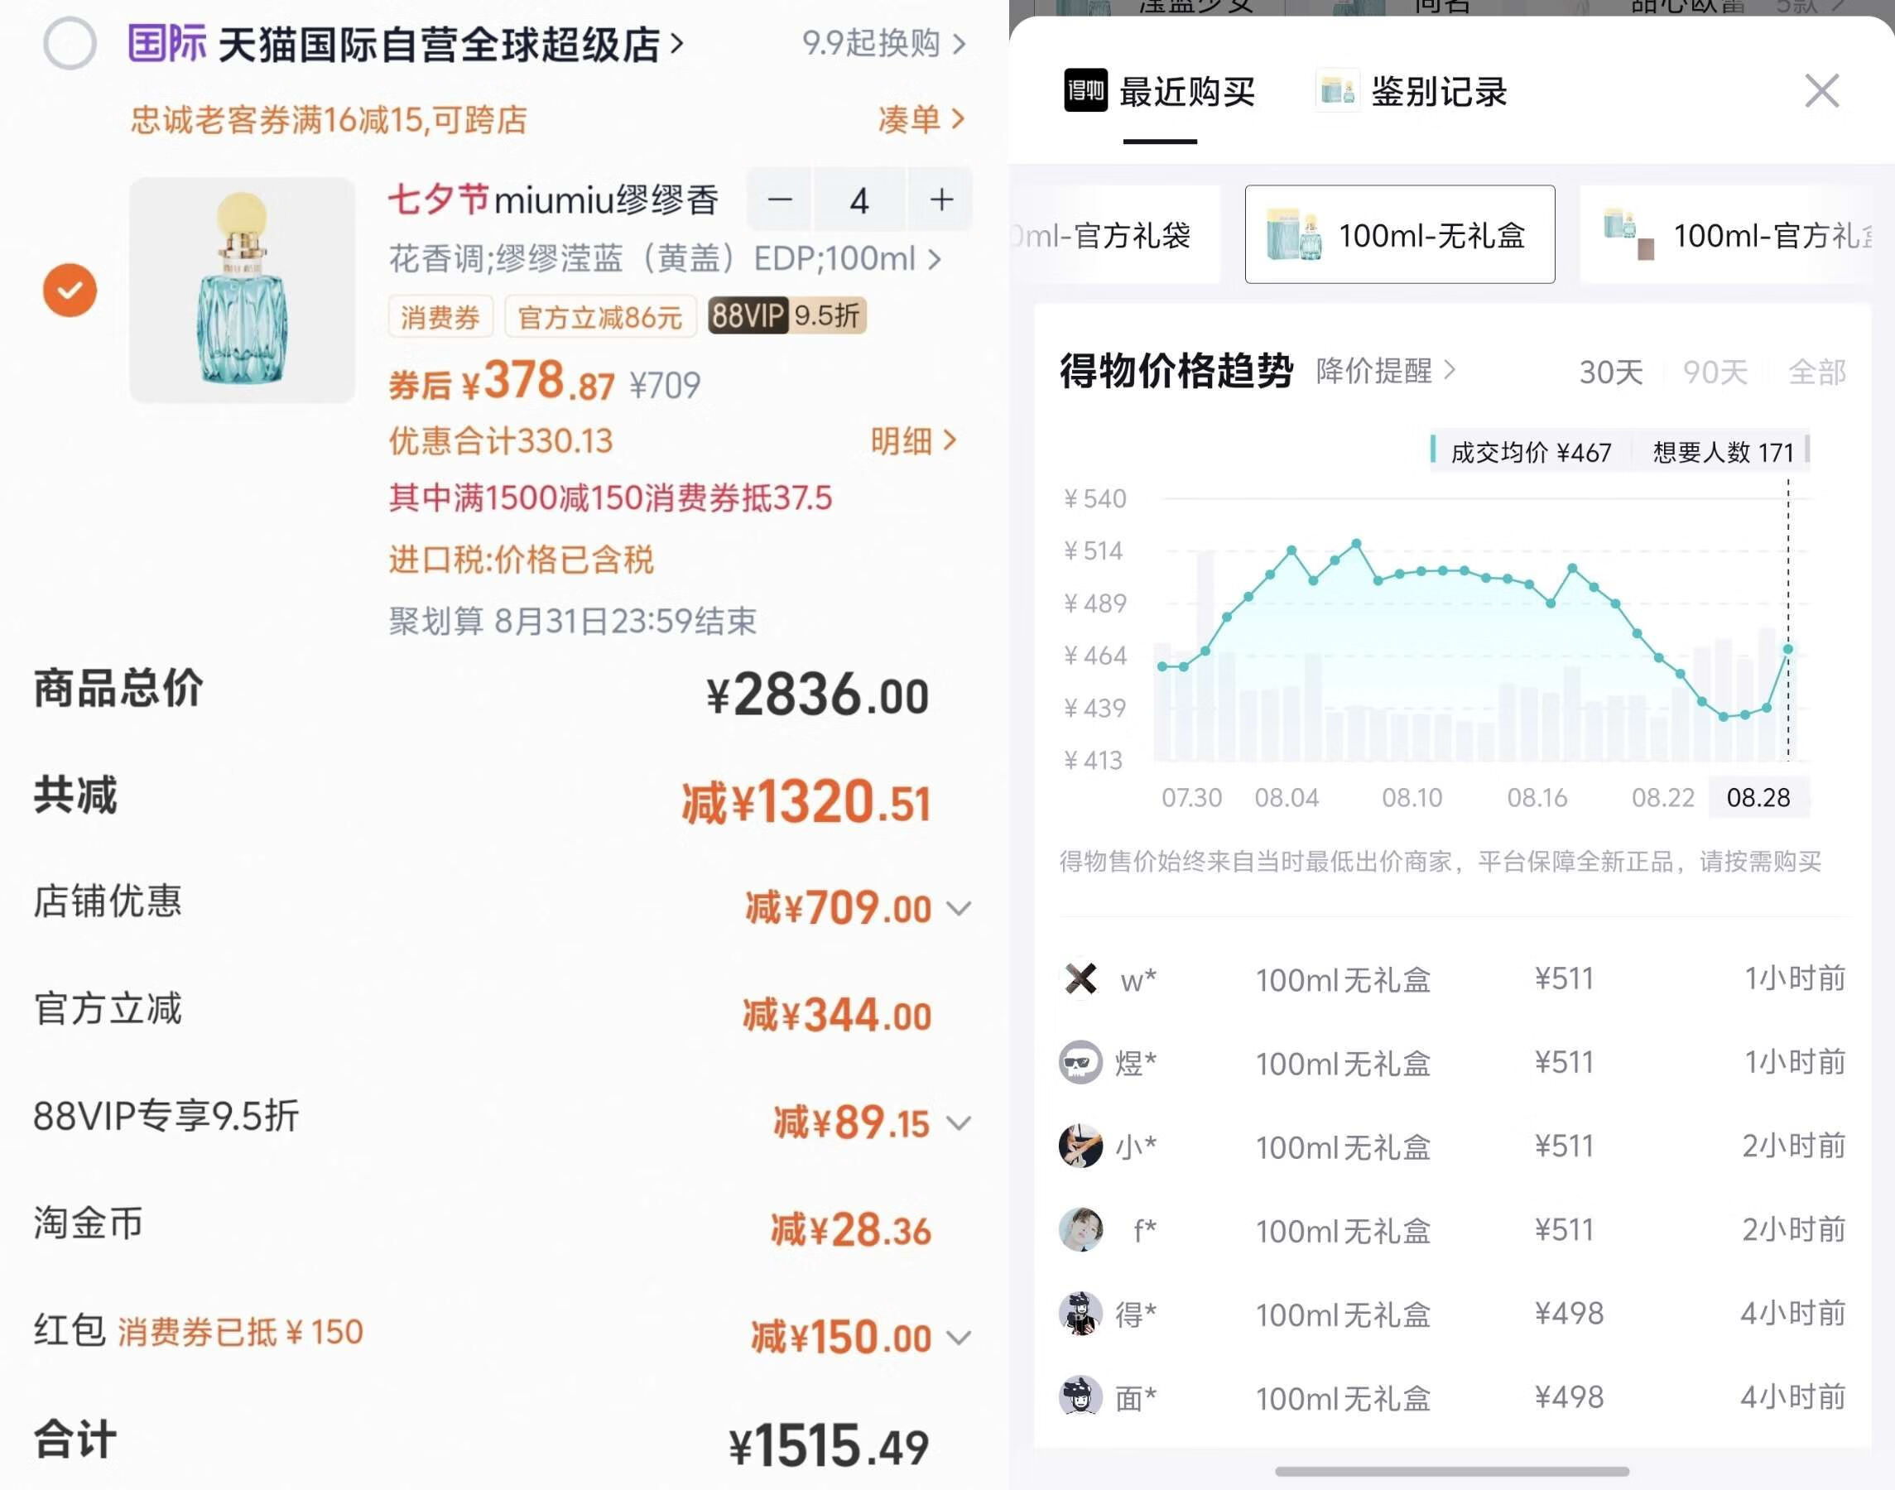The height and width of the screenshot is (1490, 1895).
Task: Change variant 花香调;缪缪滢蓝 EDP;100ml
Action: pos(665,259)
